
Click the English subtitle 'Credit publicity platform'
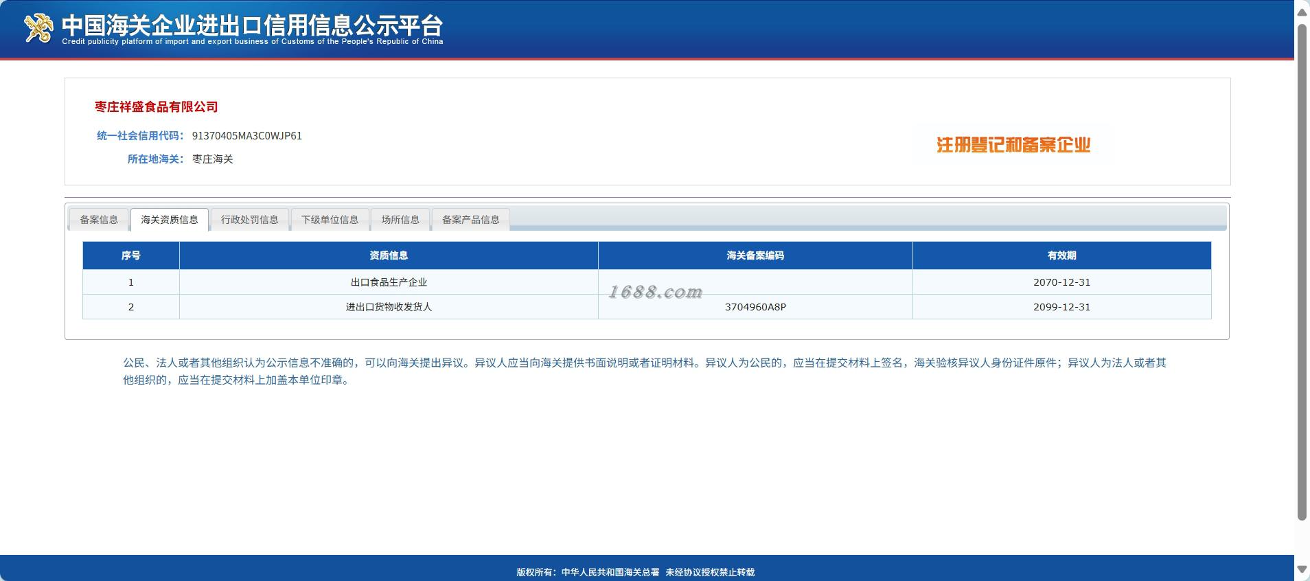253,42
